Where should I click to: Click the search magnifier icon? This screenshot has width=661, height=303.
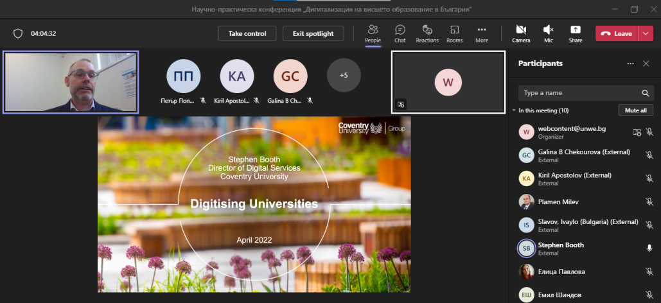[x=645, y=93]
